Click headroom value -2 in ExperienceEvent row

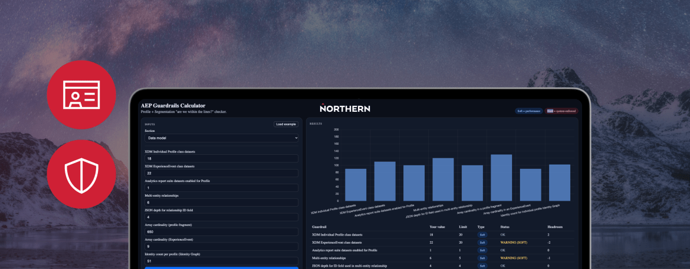tap(549, 243)
